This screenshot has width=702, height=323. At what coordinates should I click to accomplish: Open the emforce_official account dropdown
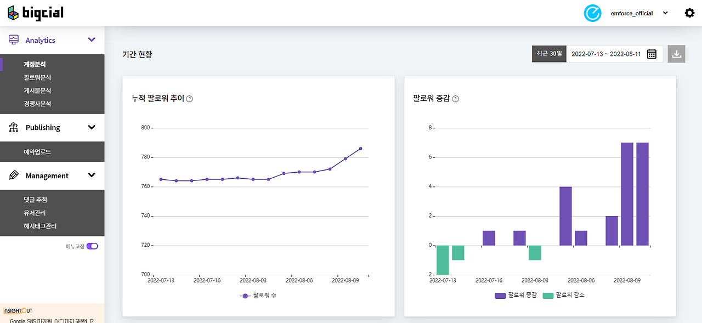click(x=666, y=13)
